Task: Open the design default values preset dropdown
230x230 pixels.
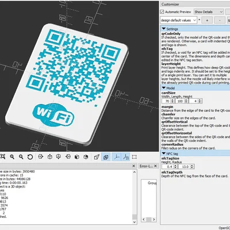Action: [178, 20]
